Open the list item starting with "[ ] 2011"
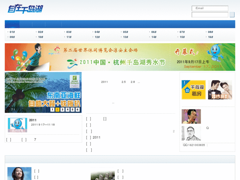The width and height of the screenshot is (240, 180). [93, 137]
